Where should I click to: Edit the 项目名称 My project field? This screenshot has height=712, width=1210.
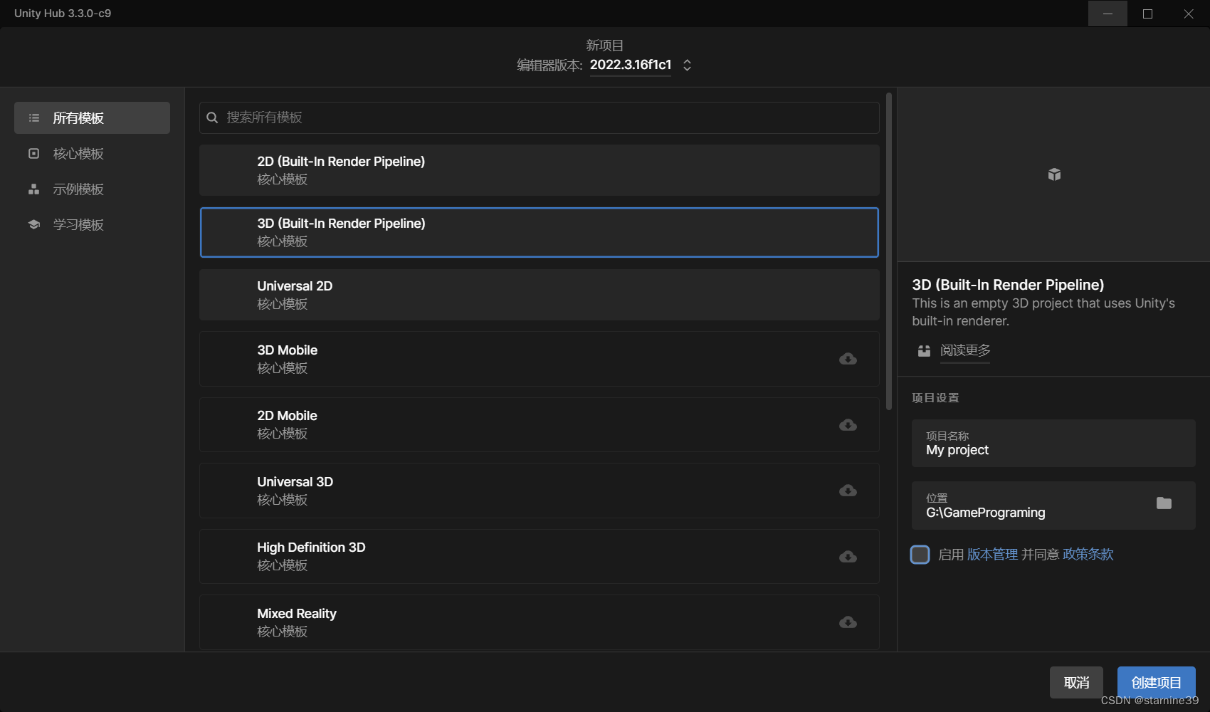coord(1053,443)
